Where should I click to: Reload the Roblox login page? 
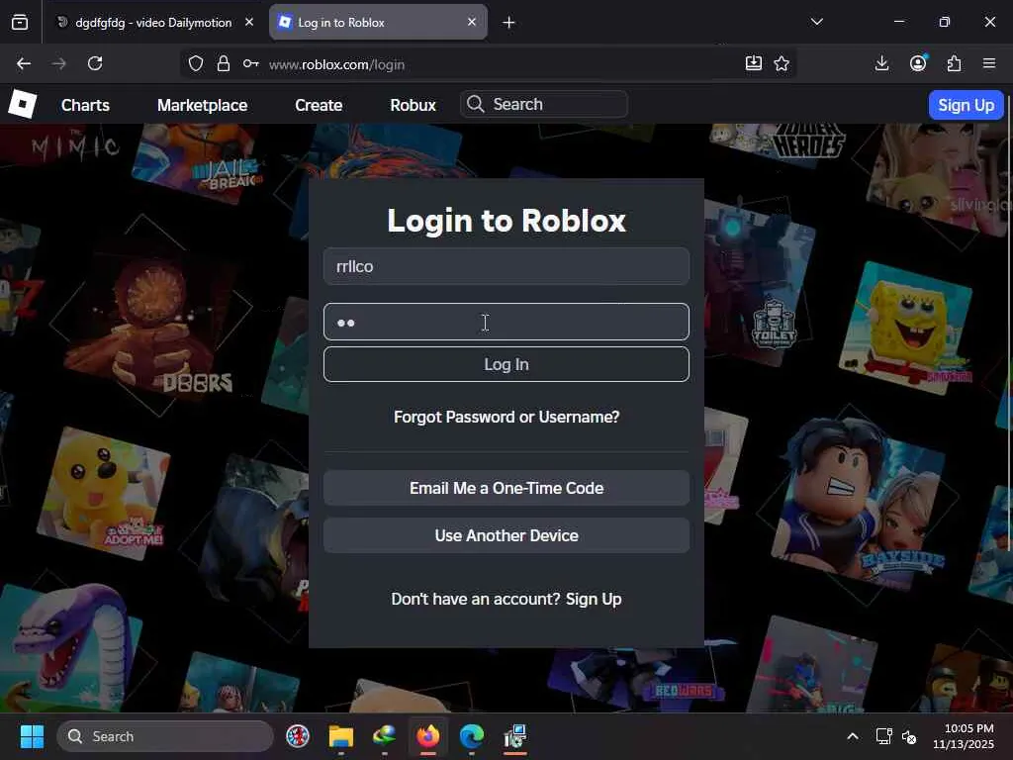point(95,63)
